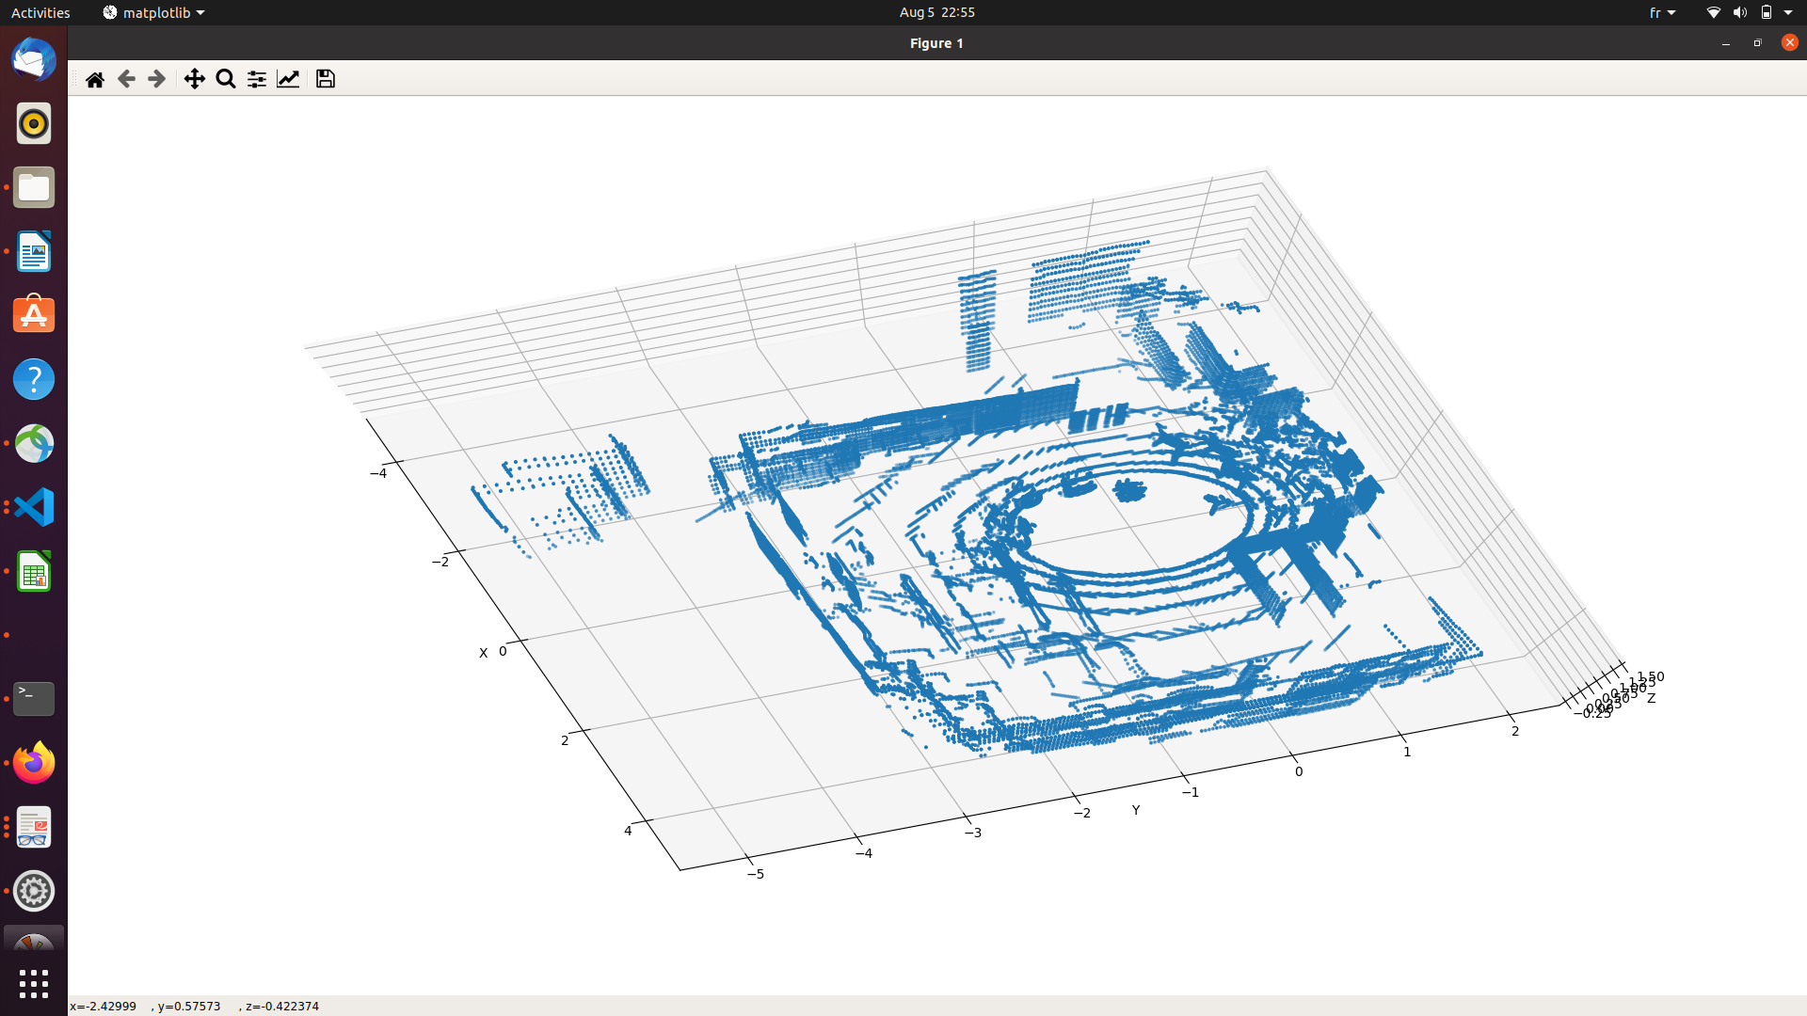The width and height of the screenshot is (1807, 1016).
Task: Go forward to the next plot view
Action: pos(156,79)
